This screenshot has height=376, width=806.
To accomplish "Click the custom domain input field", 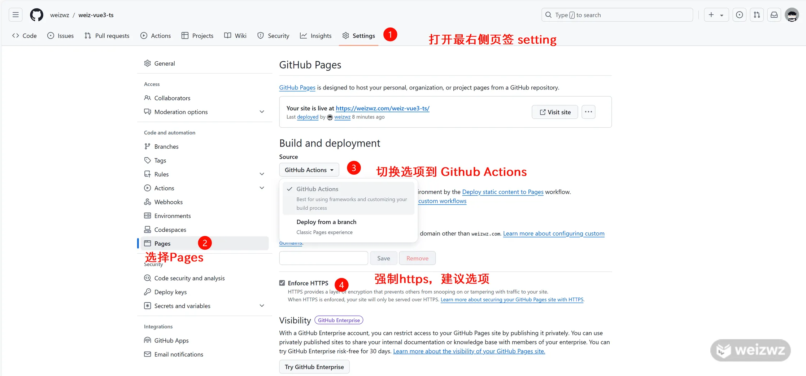I will pyautogui.click(x=323, y=258).
